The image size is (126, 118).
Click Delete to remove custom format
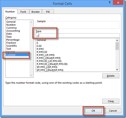pos(111,76)
